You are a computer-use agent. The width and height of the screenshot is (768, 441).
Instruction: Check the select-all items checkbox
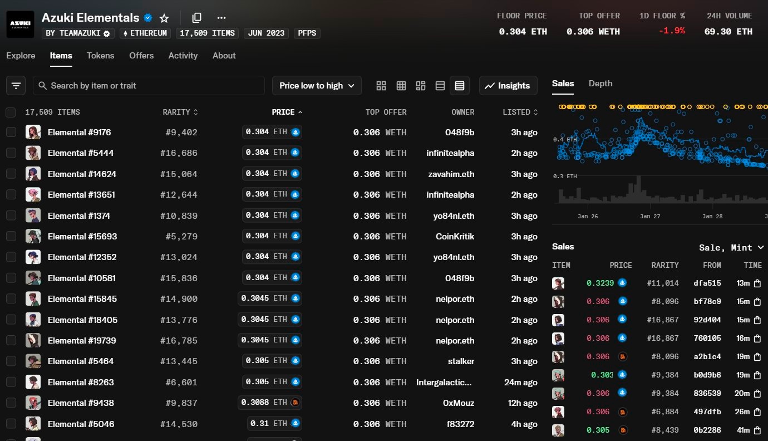(x=11, y=112)
